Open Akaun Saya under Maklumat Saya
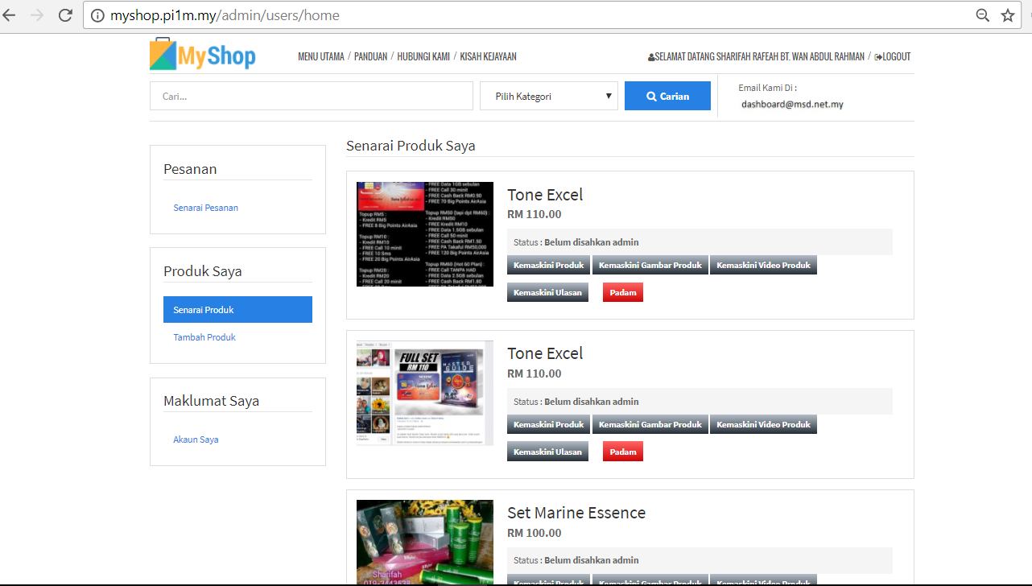Screen dimensions: 1032x586 pyautogui.click(x=196, y=439)
